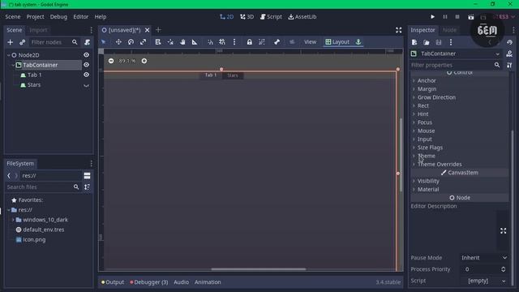Choose the Move Mode tool
The image size is (519, 292).
point(118,42)
